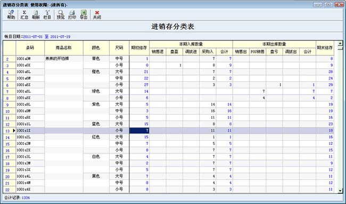
Task: Click the 合计记录 1334 status text
Action: [x=17, y=198]
